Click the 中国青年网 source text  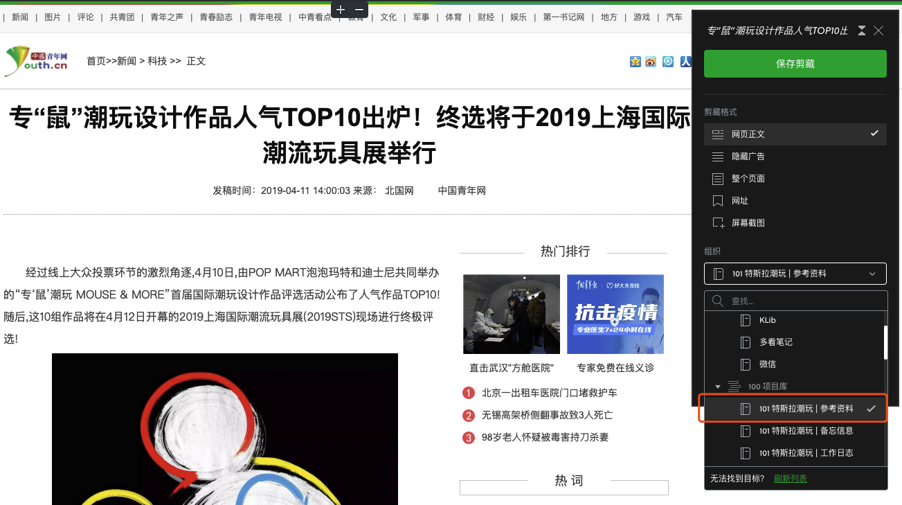pyautogui.click(x=462, y=191)
